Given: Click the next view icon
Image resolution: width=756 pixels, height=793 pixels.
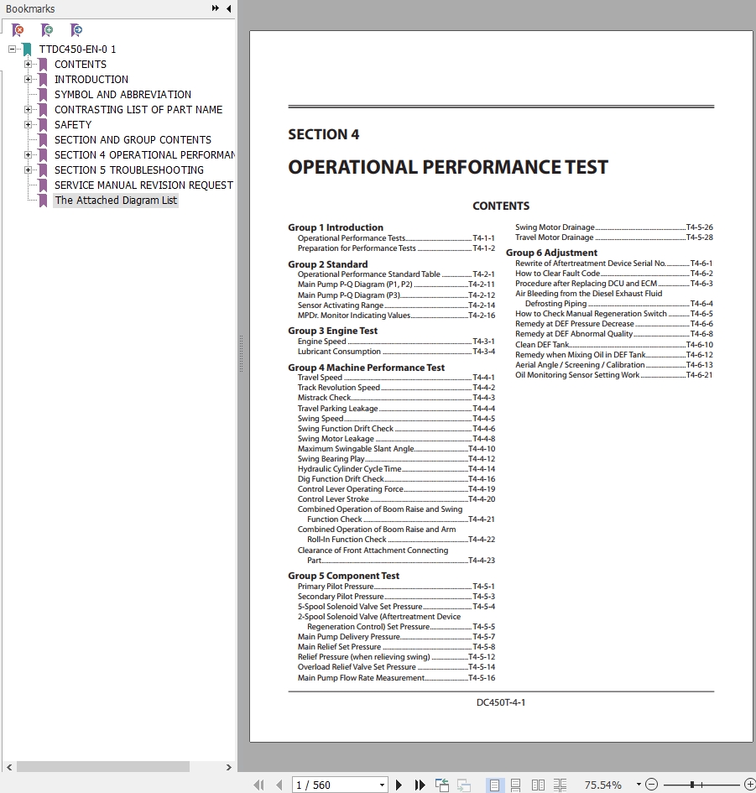Looking at the screenshot, I should coord(464,785).
